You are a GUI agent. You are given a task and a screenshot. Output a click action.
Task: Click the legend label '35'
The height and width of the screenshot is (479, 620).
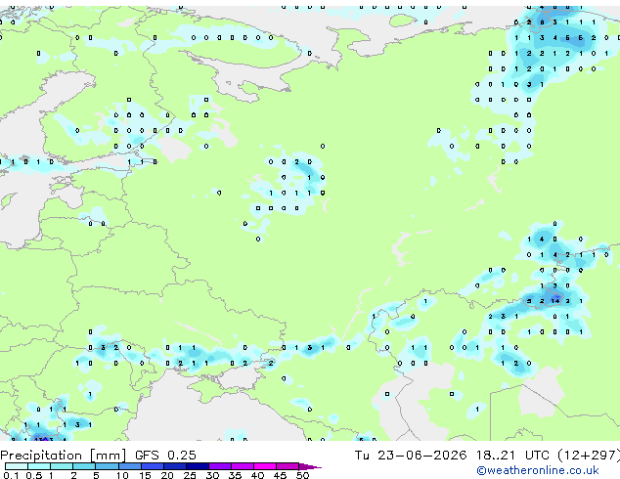pyautogui.click(x=235, y=475)
